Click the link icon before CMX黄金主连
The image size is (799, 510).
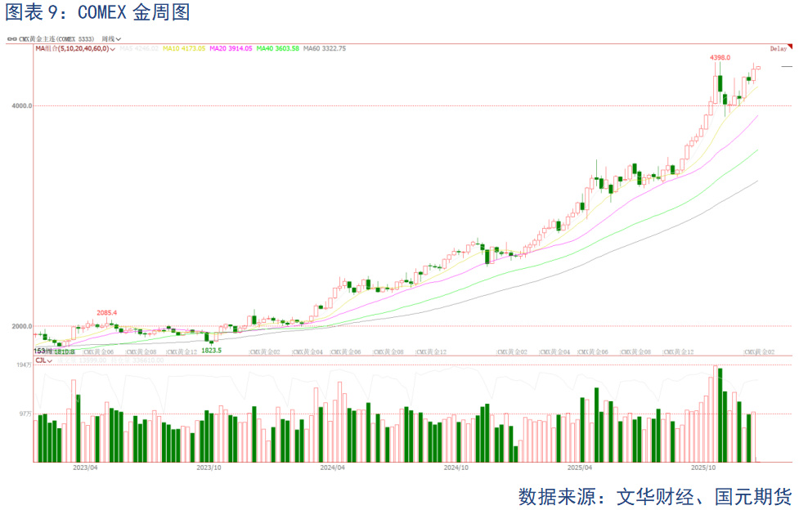click(11, 38)
